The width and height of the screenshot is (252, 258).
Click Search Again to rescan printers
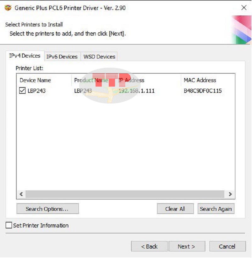coord(216,209)
